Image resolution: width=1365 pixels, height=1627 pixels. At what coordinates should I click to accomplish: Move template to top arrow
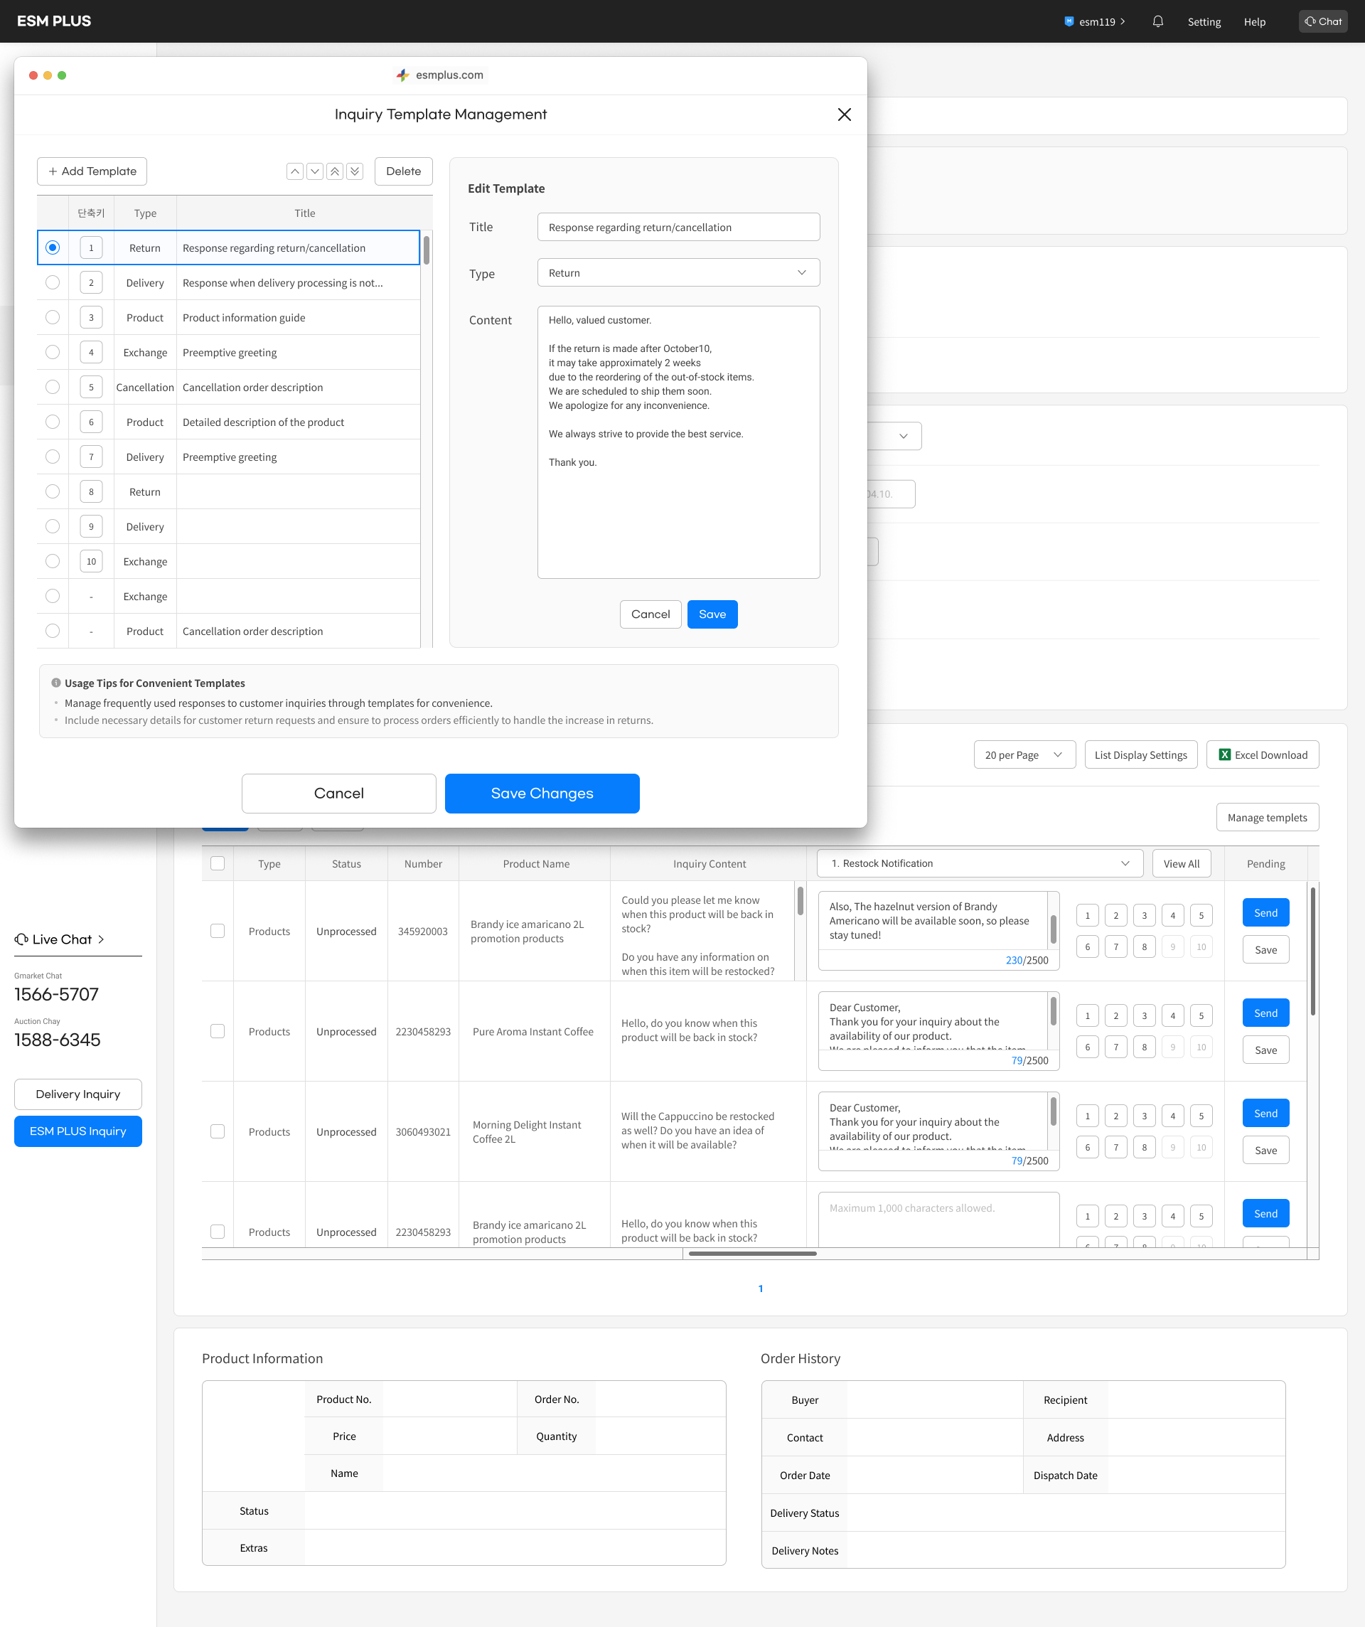click(x=335, y=171)
